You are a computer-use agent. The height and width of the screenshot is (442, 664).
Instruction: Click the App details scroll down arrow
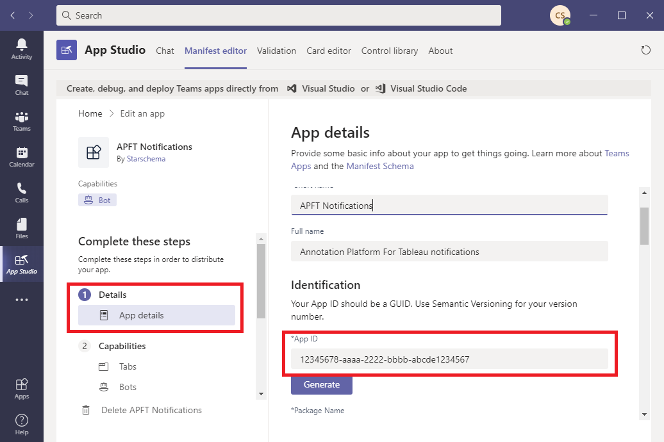644,414
